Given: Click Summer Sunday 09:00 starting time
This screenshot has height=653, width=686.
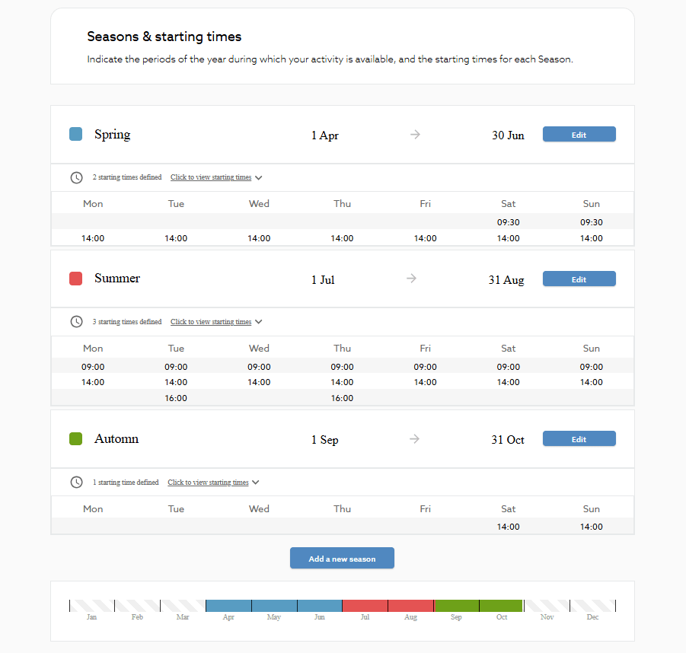Looking at the screenshot, I should pos(592,367).
